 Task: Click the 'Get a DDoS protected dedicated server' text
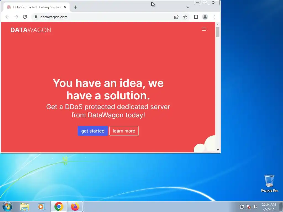pyautogui.click(x=108, y=111)
